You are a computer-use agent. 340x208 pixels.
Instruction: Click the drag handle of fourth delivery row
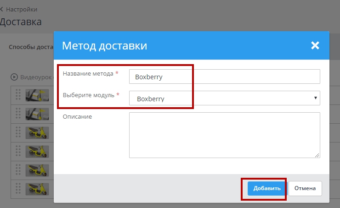coord(18,150)
